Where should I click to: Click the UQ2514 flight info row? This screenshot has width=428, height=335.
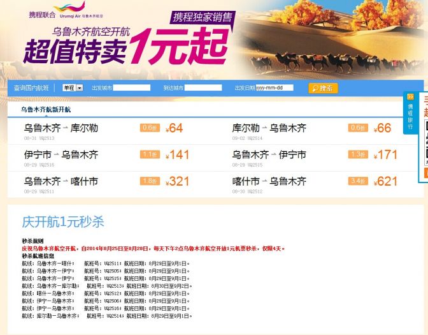[107, 316]
